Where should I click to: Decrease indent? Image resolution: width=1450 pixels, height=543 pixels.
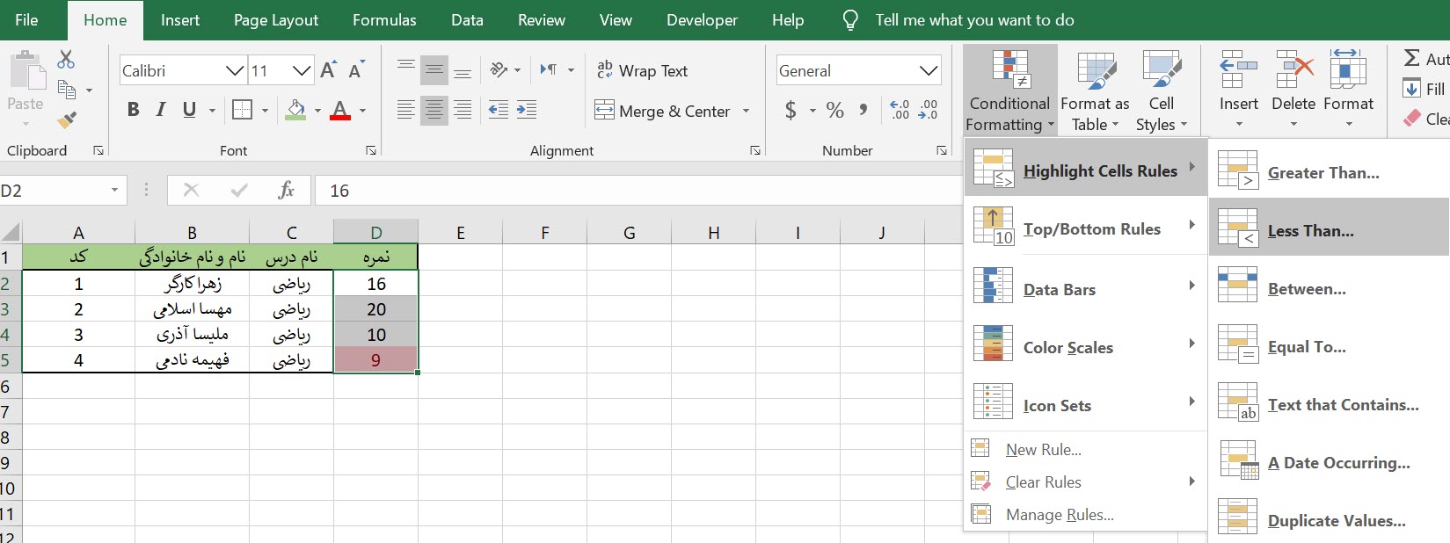(x=498, y=110)
